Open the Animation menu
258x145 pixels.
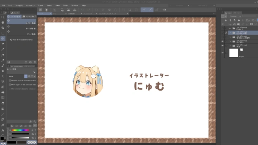pos(30,5)
